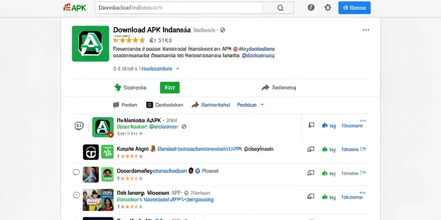Viewport: 441px width, 220px height.
Task: Click the green APK thumbnail in first list row
Action: tap(102, 127)
